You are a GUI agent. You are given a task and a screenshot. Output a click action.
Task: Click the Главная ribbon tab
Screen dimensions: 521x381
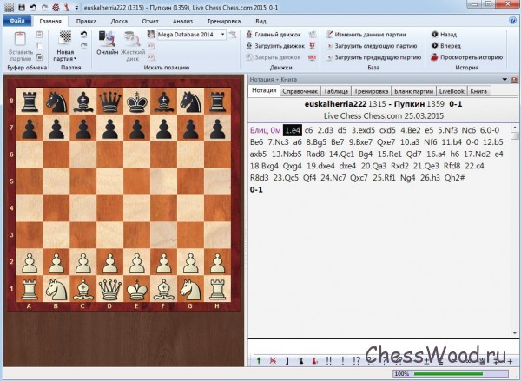coord(50,21)
